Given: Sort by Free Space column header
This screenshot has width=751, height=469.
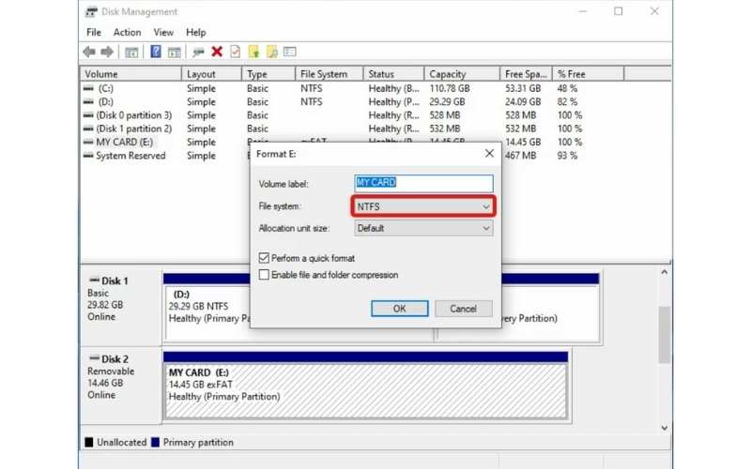Looking at the screenshot, I should click(x=526, y=74).
